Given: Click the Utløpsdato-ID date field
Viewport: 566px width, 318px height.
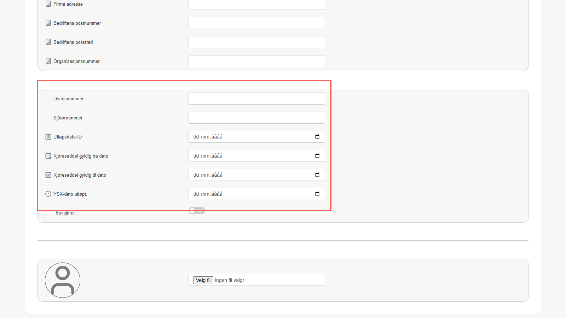Looking at the screenshot, I should (257, 137).
